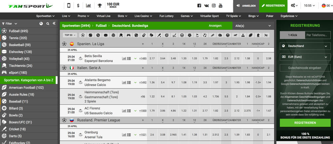This screenshot has width=333, height=144.
Task: Click the Gutscheincode eingeben field
Action: [x=305, y=68]
